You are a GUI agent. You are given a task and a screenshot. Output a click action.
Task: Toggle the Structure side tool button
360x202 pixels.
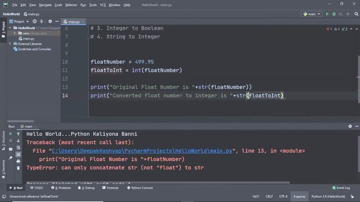3,141
